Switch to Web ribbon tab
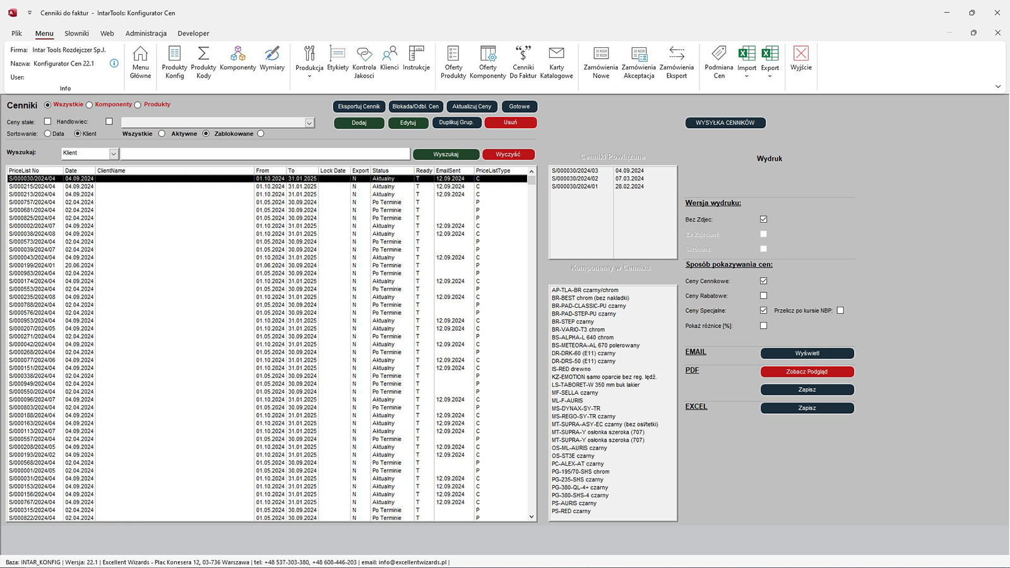 coord(107,33)
